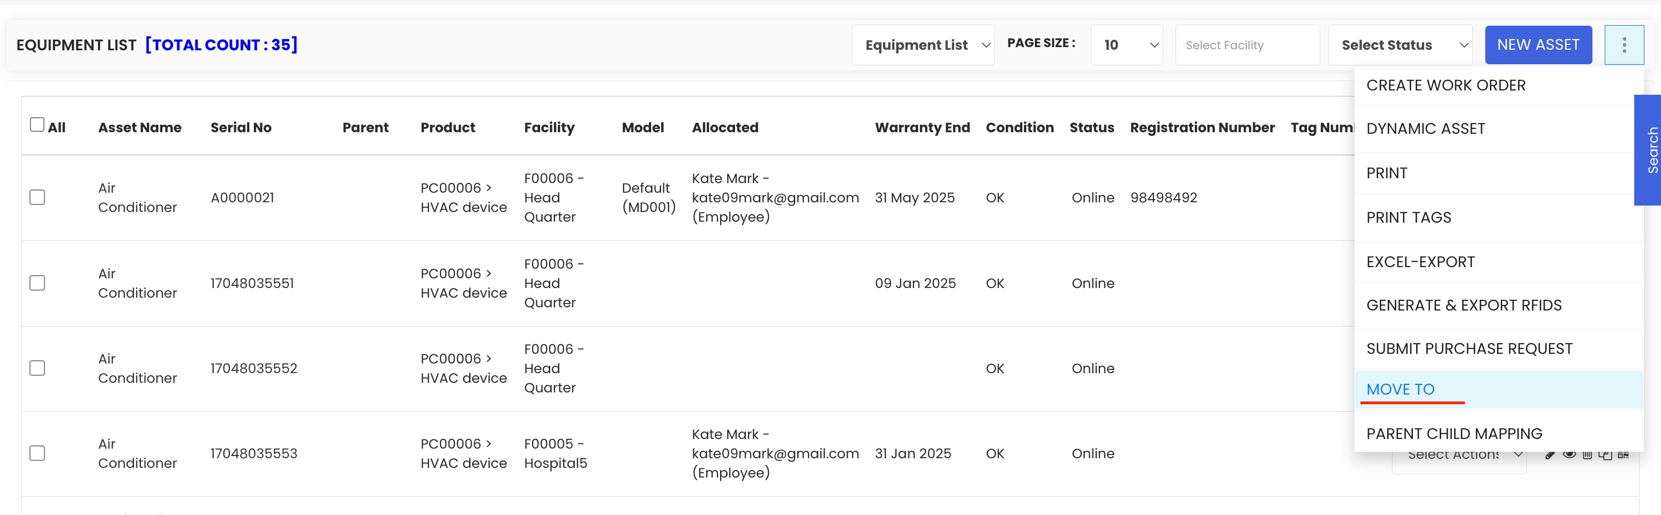Toggle the All select checkbox in header
1661x515 pixels.
[38, 125]
